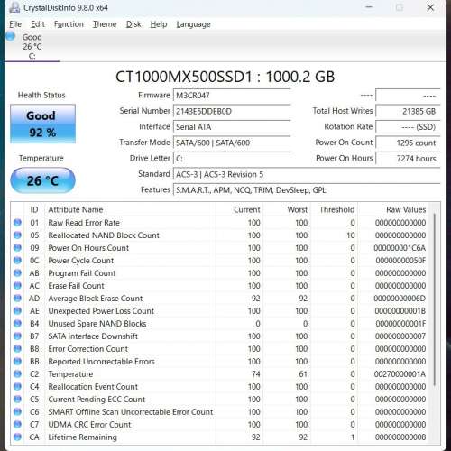This screenshot has width=451, height=451.
Task: Open the Theme menu
Action: (x=105, y=24)
